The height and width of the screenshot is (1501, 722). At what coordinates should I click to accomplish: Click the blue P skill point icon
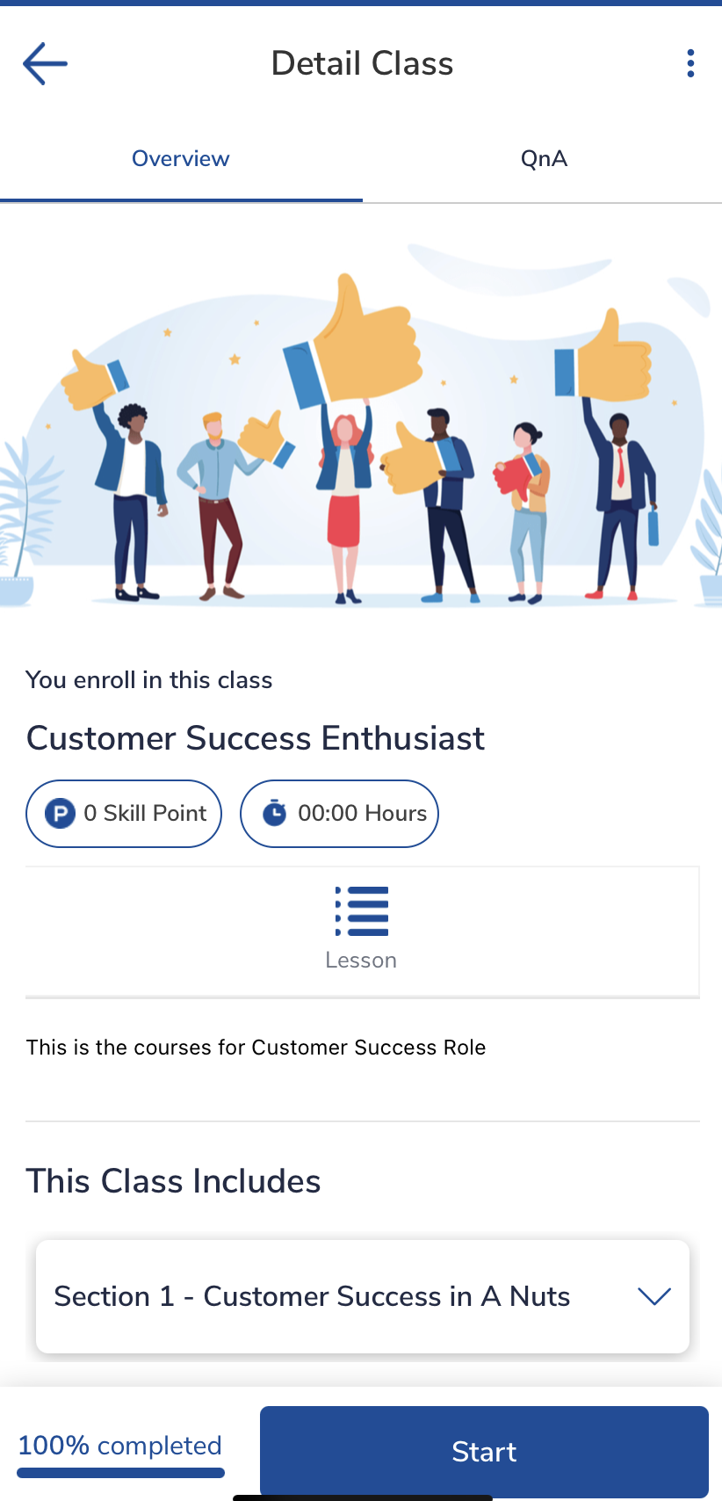tap(60, 814)
